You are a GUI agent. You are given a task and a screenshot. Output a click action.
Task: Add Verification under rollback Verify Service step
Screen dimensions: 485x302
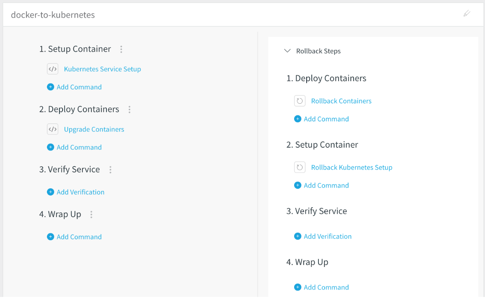(323, 236)
